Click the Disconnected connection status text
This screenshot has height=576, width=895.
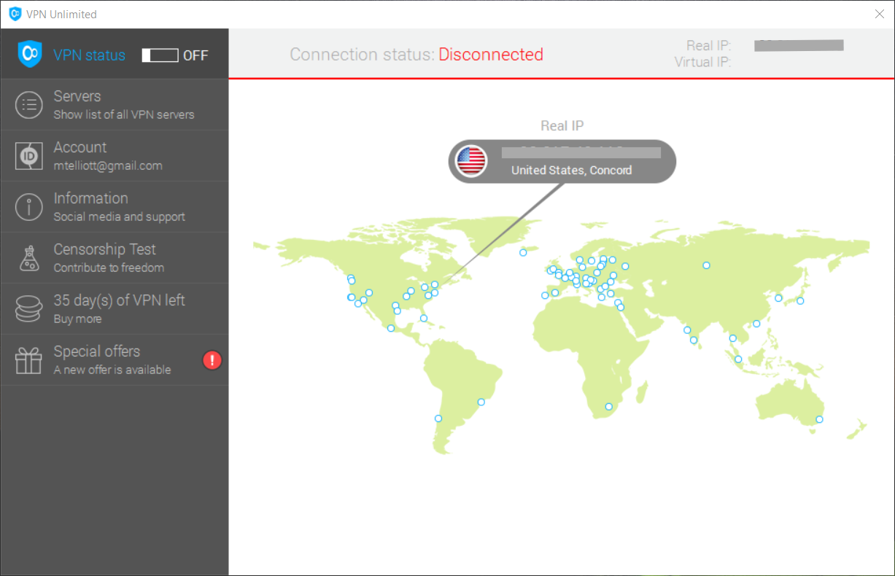pos(491,54)
